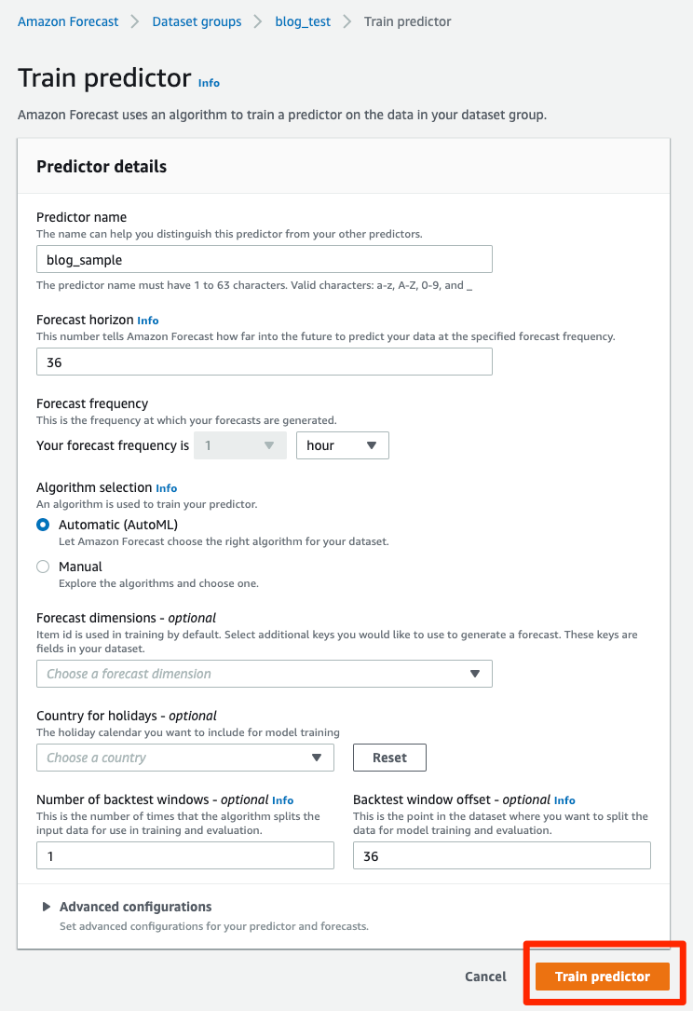Select the Automatic (AutoML) radio button
This screenshot has width=693, height=1011.
click(43, 525)
